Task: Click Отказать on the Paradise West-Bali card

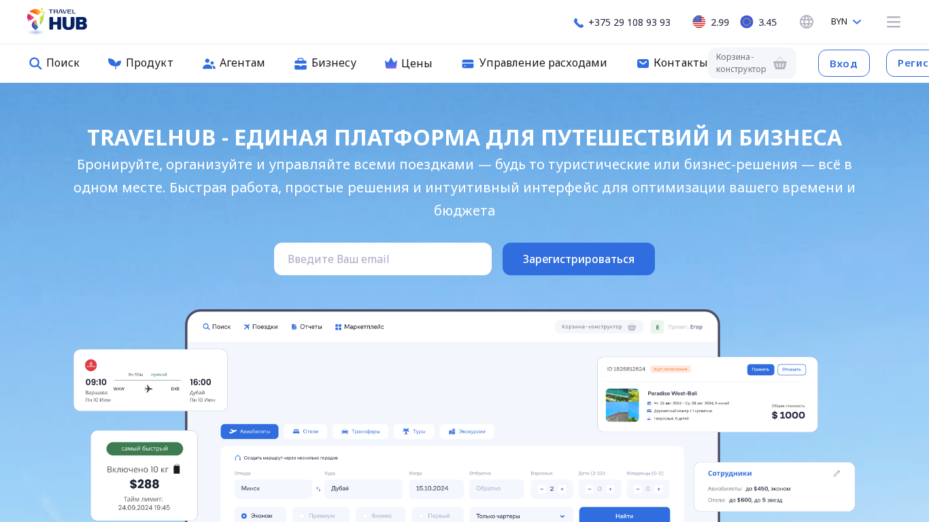Action: (792, 370)
